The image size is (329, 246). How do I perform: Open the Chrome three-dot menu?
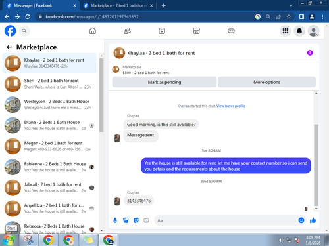coord(322,16)
